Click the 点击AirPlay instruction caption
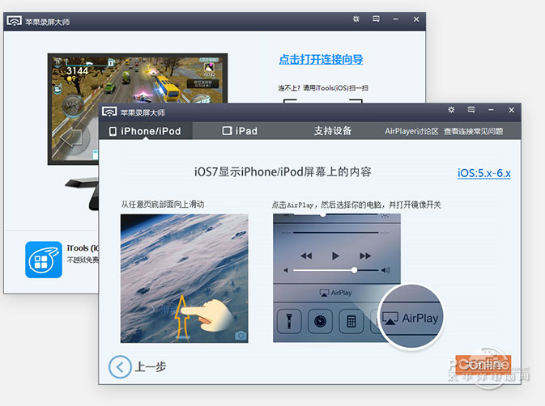Viewport: 545px width, 406px height. (356, 205)
